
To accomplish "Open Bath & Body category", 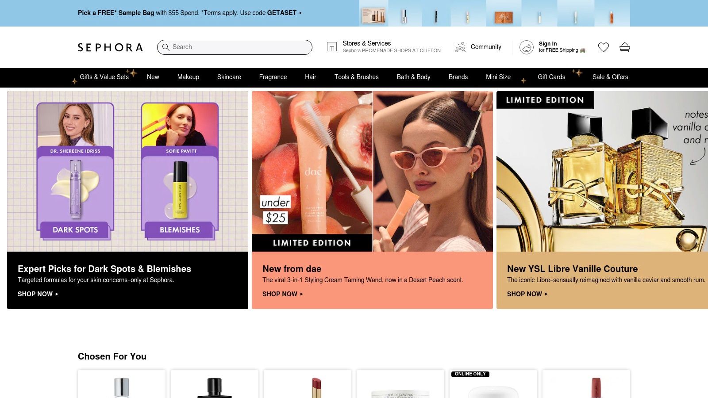I will click(x=414, y=77).
